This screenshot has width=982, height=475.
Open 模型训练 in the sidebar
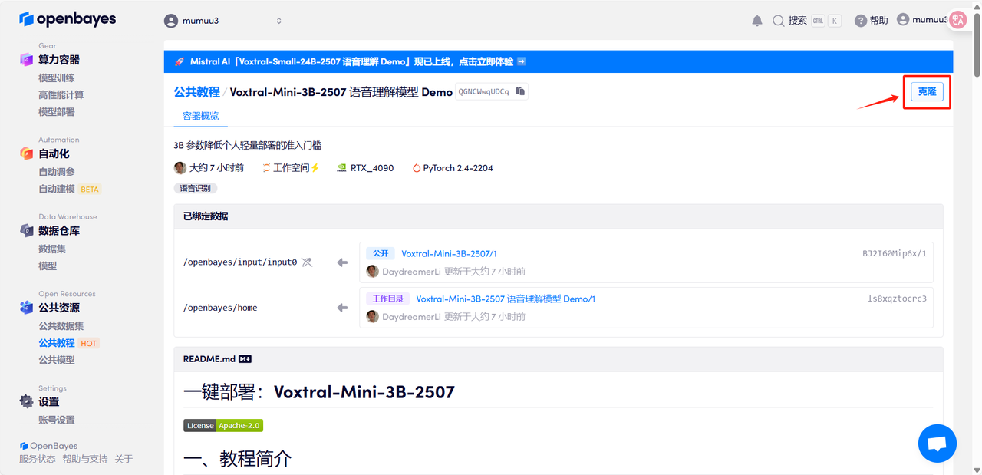pos(57,78)
